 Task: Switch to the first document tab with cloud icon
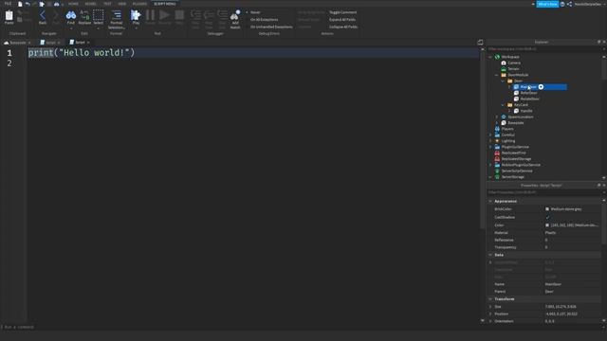[x=17, y=43]
